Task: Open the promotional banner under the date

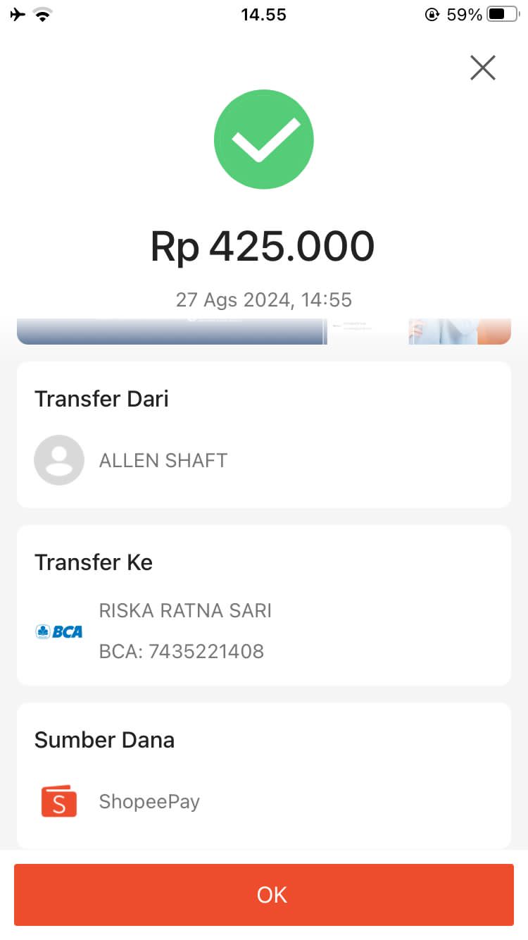Action: pos(264,331)
